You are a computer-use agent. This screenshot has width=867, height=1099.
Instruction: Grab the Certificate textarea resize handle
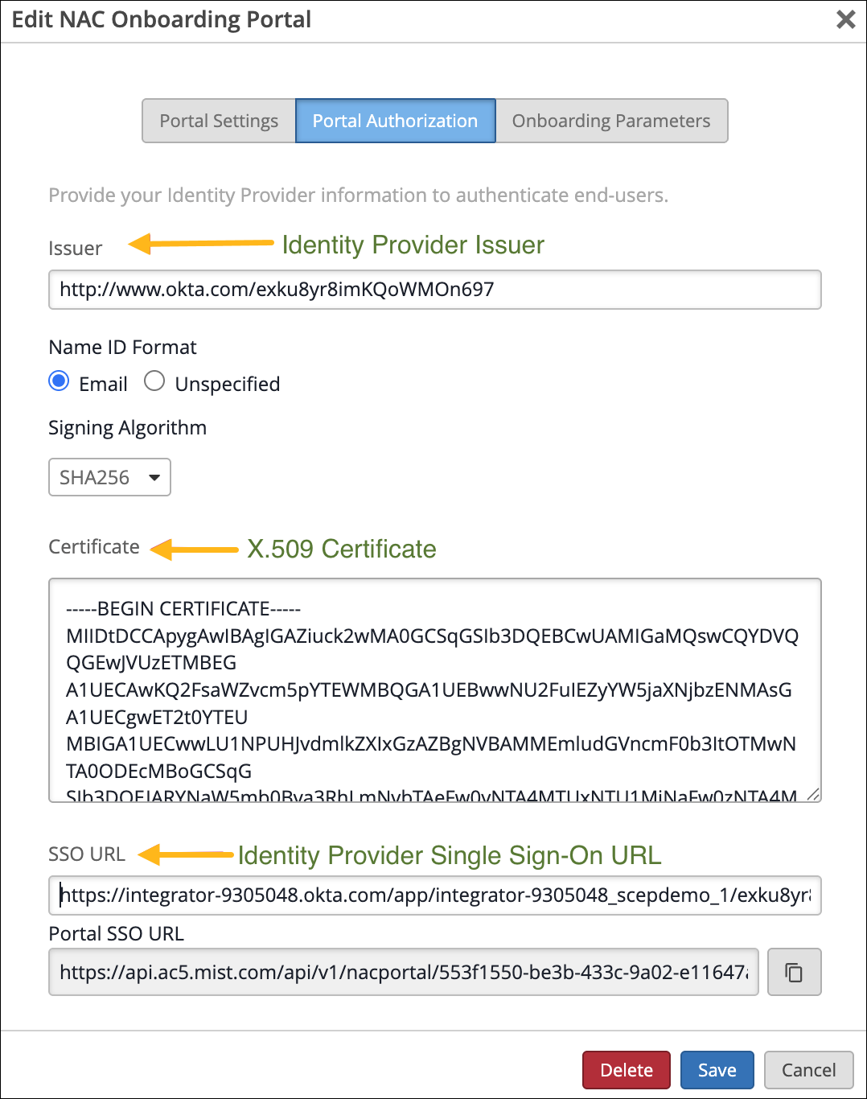[813, 795]
